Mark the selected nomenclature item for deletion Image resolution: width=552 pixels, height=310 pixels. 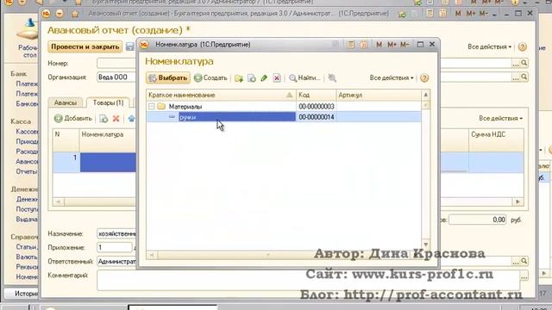coord(277,78)
